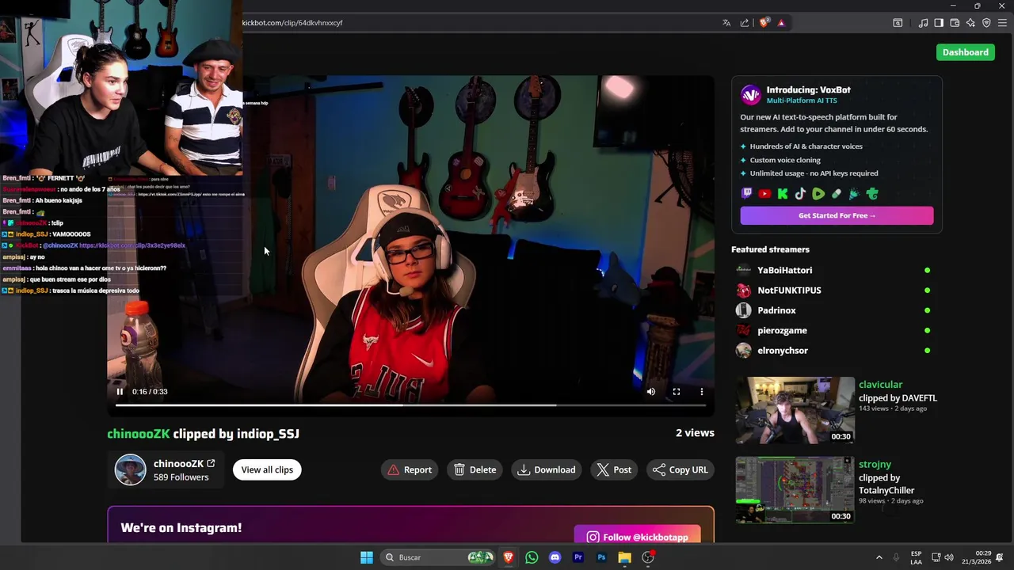Click the ESP LAA language indicator

click(x=916, y=557)
